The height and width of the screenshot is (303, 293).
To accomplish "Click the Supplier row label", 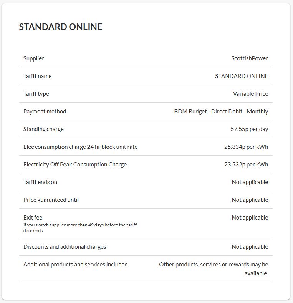I will point(34,58).
